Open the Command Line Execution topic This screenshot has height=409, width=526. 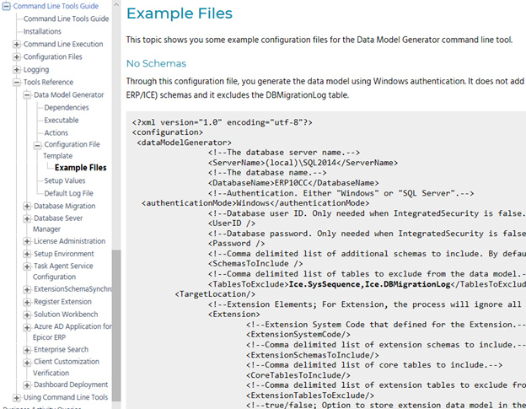pos(63,44)
